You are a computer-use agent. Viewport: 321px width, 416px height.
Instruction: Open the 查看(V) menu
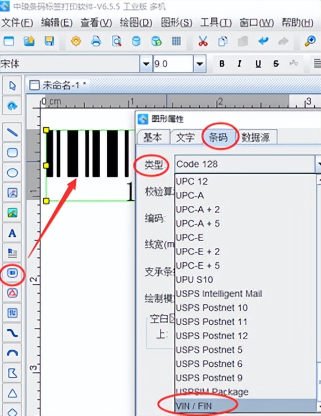click(96, 23)
